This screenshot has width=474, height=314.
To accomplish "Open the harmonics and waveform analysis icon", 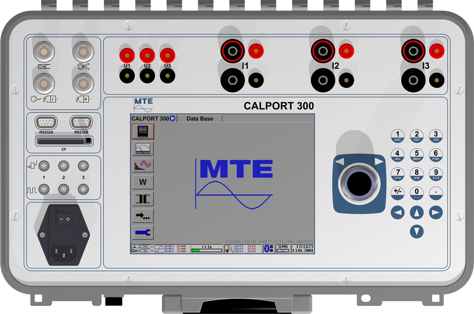I will point(143,165).
